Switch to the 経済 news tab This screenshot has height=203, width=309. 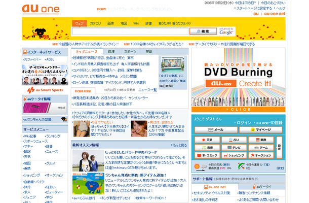pos(111,52)
